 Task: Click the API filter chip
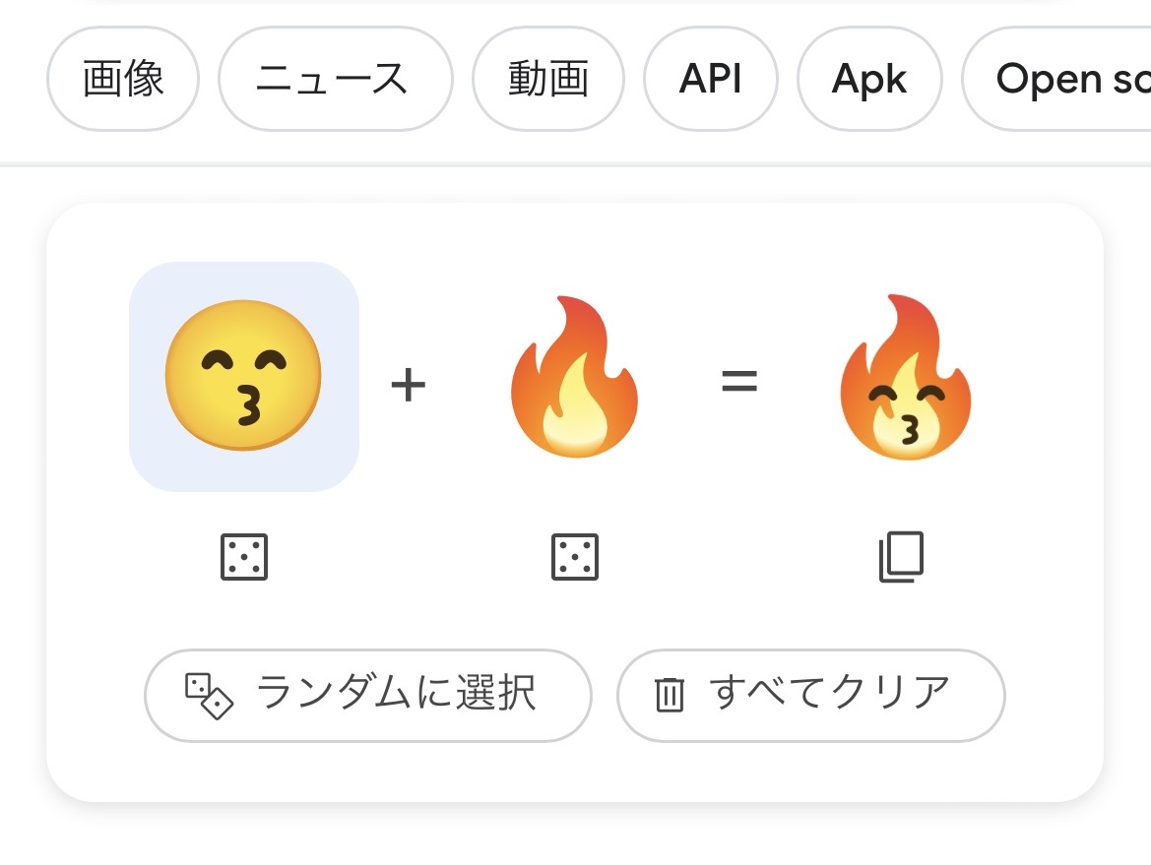click(710, 79)
